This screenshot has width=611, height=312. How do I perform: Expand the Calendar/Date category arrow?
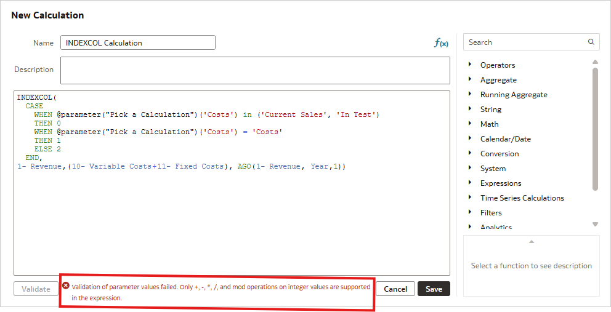click(x=470, y=138)
